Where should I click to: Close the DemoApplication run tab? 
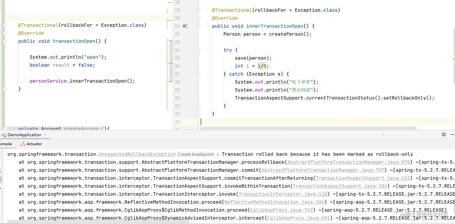45,135
